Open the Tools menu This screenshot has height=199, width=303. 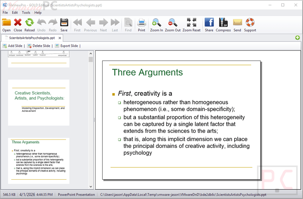point(26,13)
